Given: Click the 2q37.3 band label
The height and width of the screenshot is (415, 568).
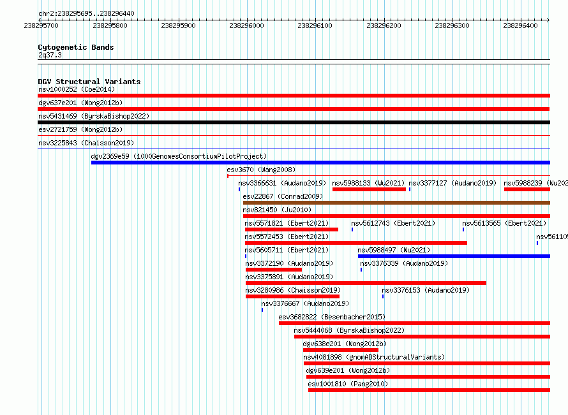Looking at the screenshot, I should tap(50, 55).
